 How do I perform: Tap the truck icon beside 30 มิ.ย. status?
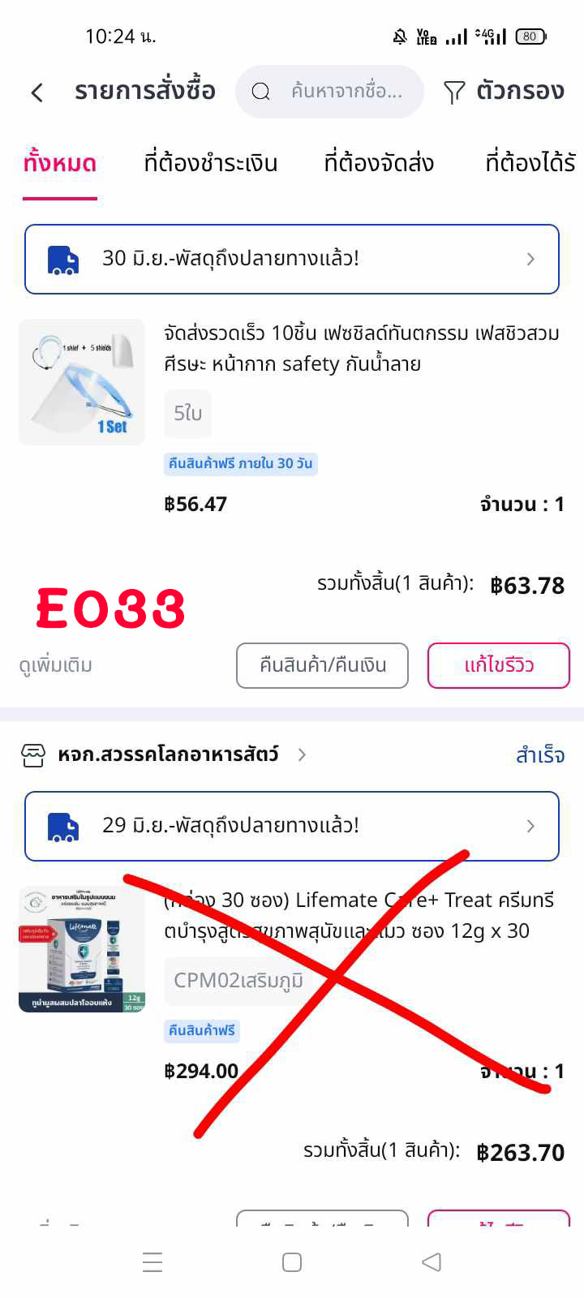point(63,260)
